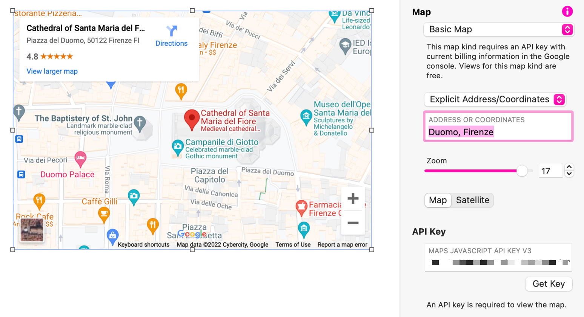This screenshot has width=584, height=317.
Task: Click the Duomo Palace hotel marker
Action: pyautogui.click(x=80, y=158)
